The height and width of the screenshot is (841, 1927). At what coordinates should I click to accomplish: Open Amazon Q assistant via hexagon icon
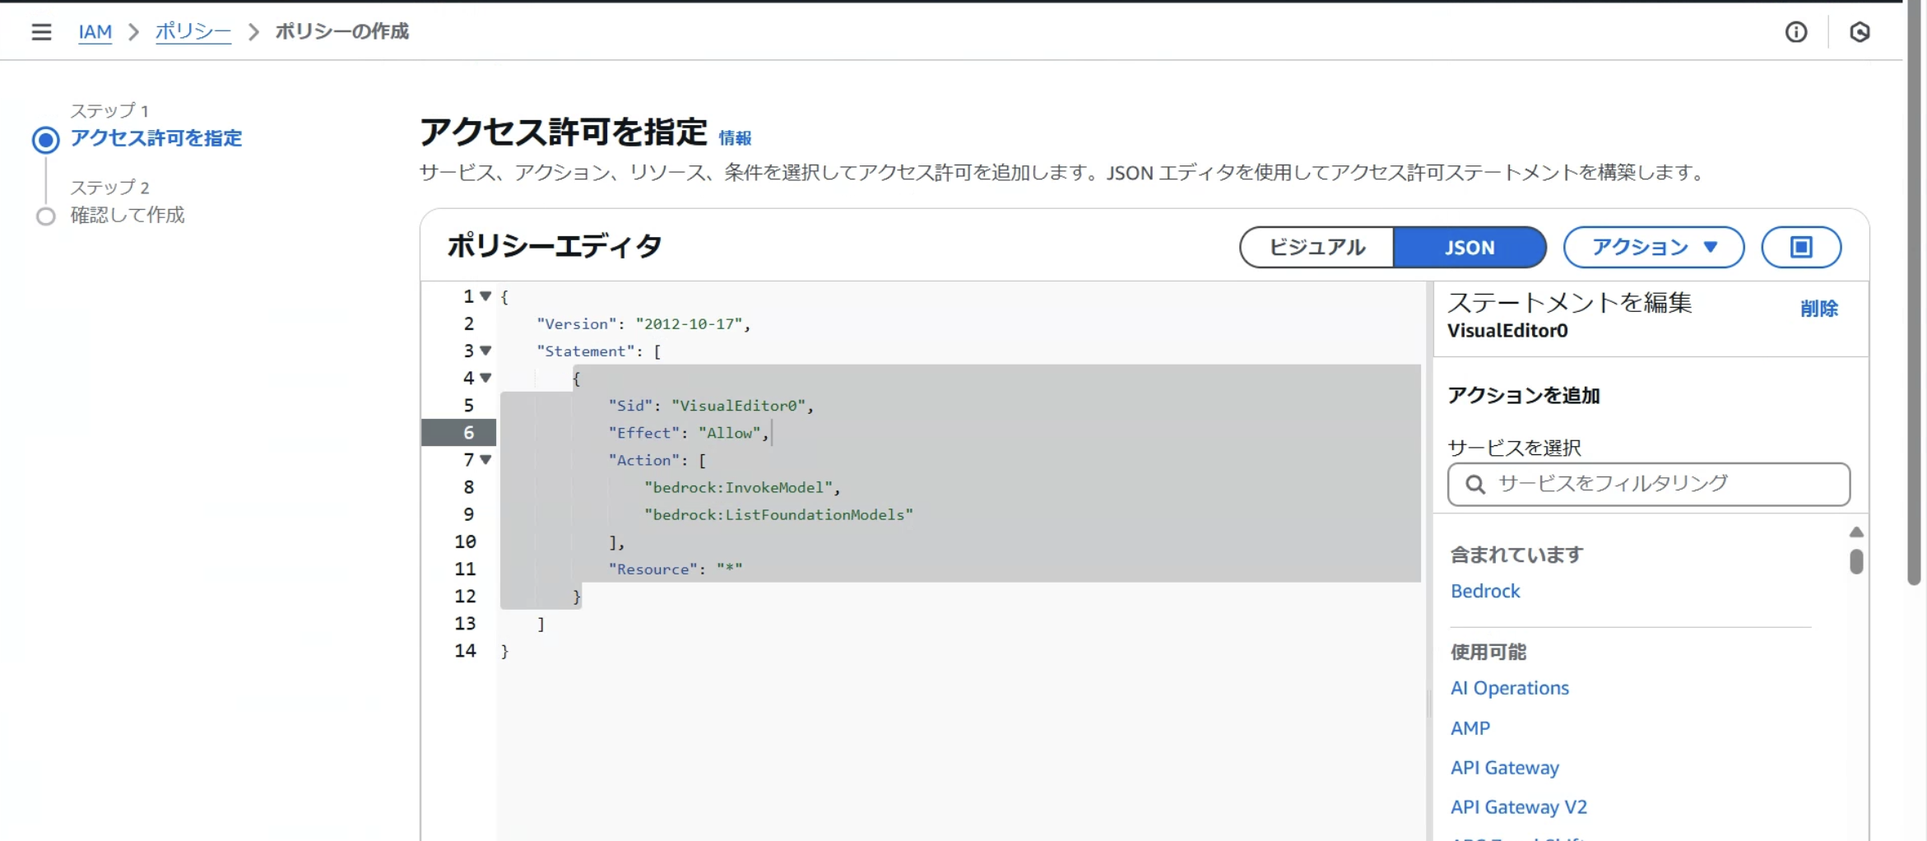(1860, 32)
